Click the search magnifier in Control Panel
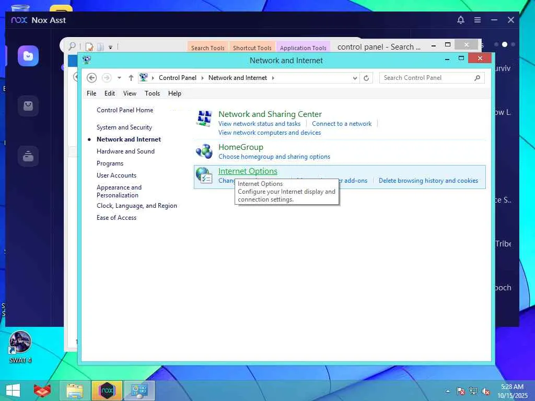Image resolution: width=535 pixels, height=401 pixels. (x=478, y=78)
